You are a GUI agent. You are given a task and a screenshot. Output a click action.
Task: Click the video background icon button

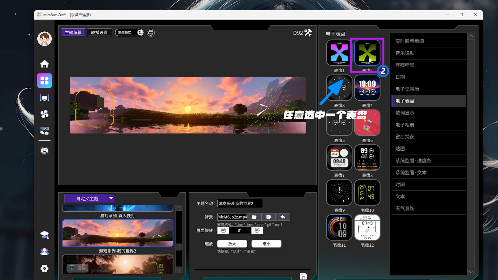pos(268,217)
